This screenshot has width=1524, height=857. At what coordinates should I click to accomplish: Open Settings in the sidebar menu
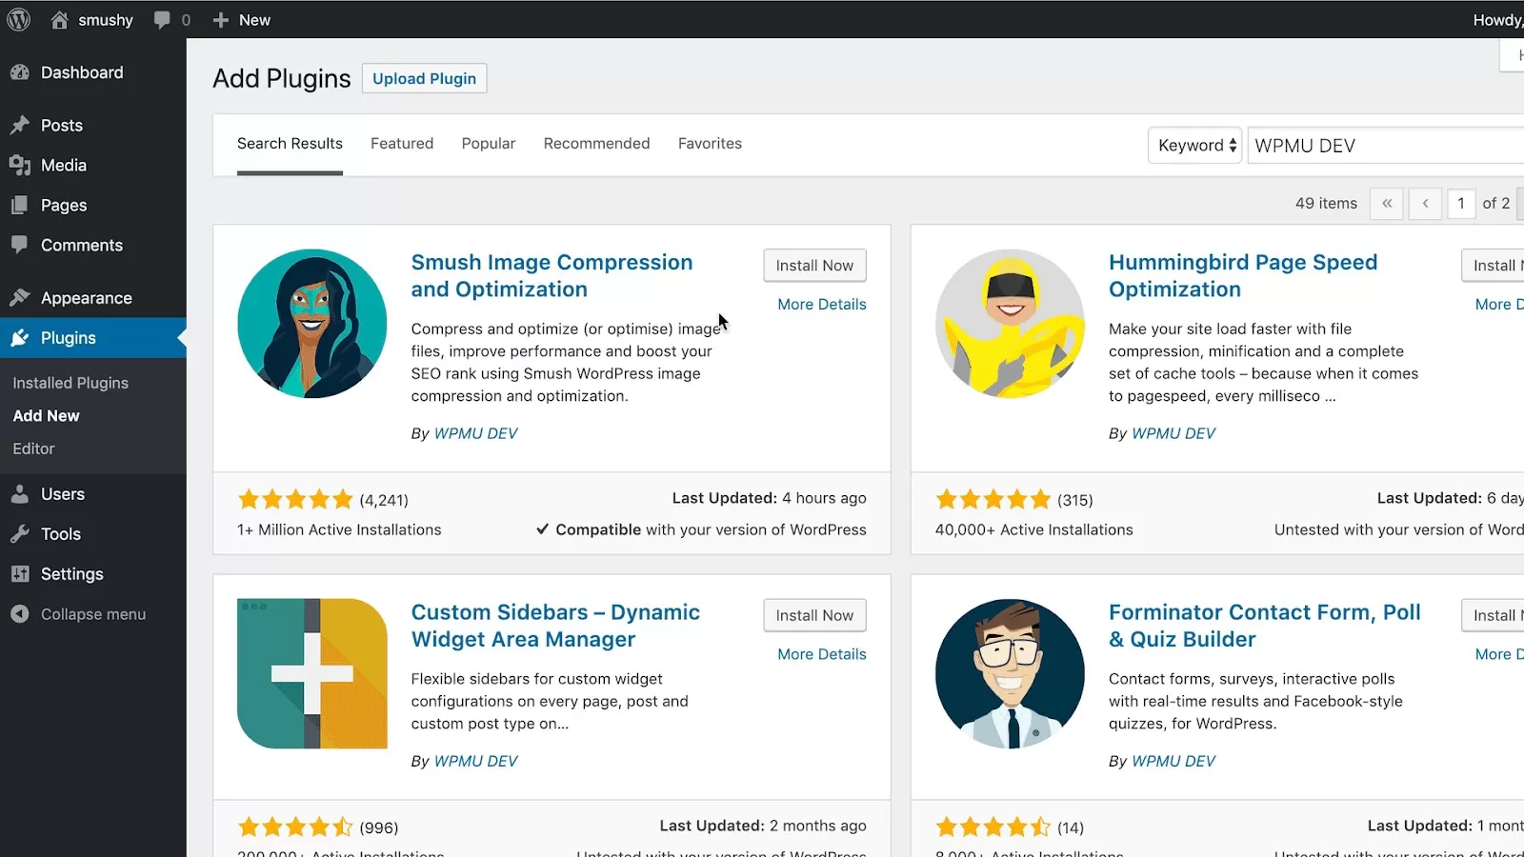click(x=71, y=574)
